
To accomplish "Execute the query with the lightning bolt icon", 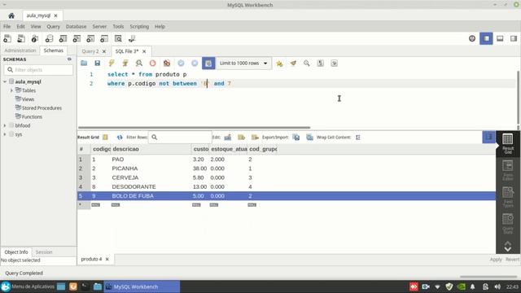I will [x=112, y=63].
